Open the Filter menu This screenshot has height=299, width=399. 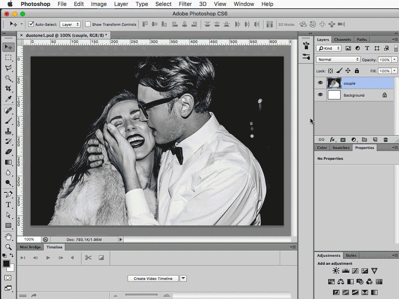click(x=185, y=4)
